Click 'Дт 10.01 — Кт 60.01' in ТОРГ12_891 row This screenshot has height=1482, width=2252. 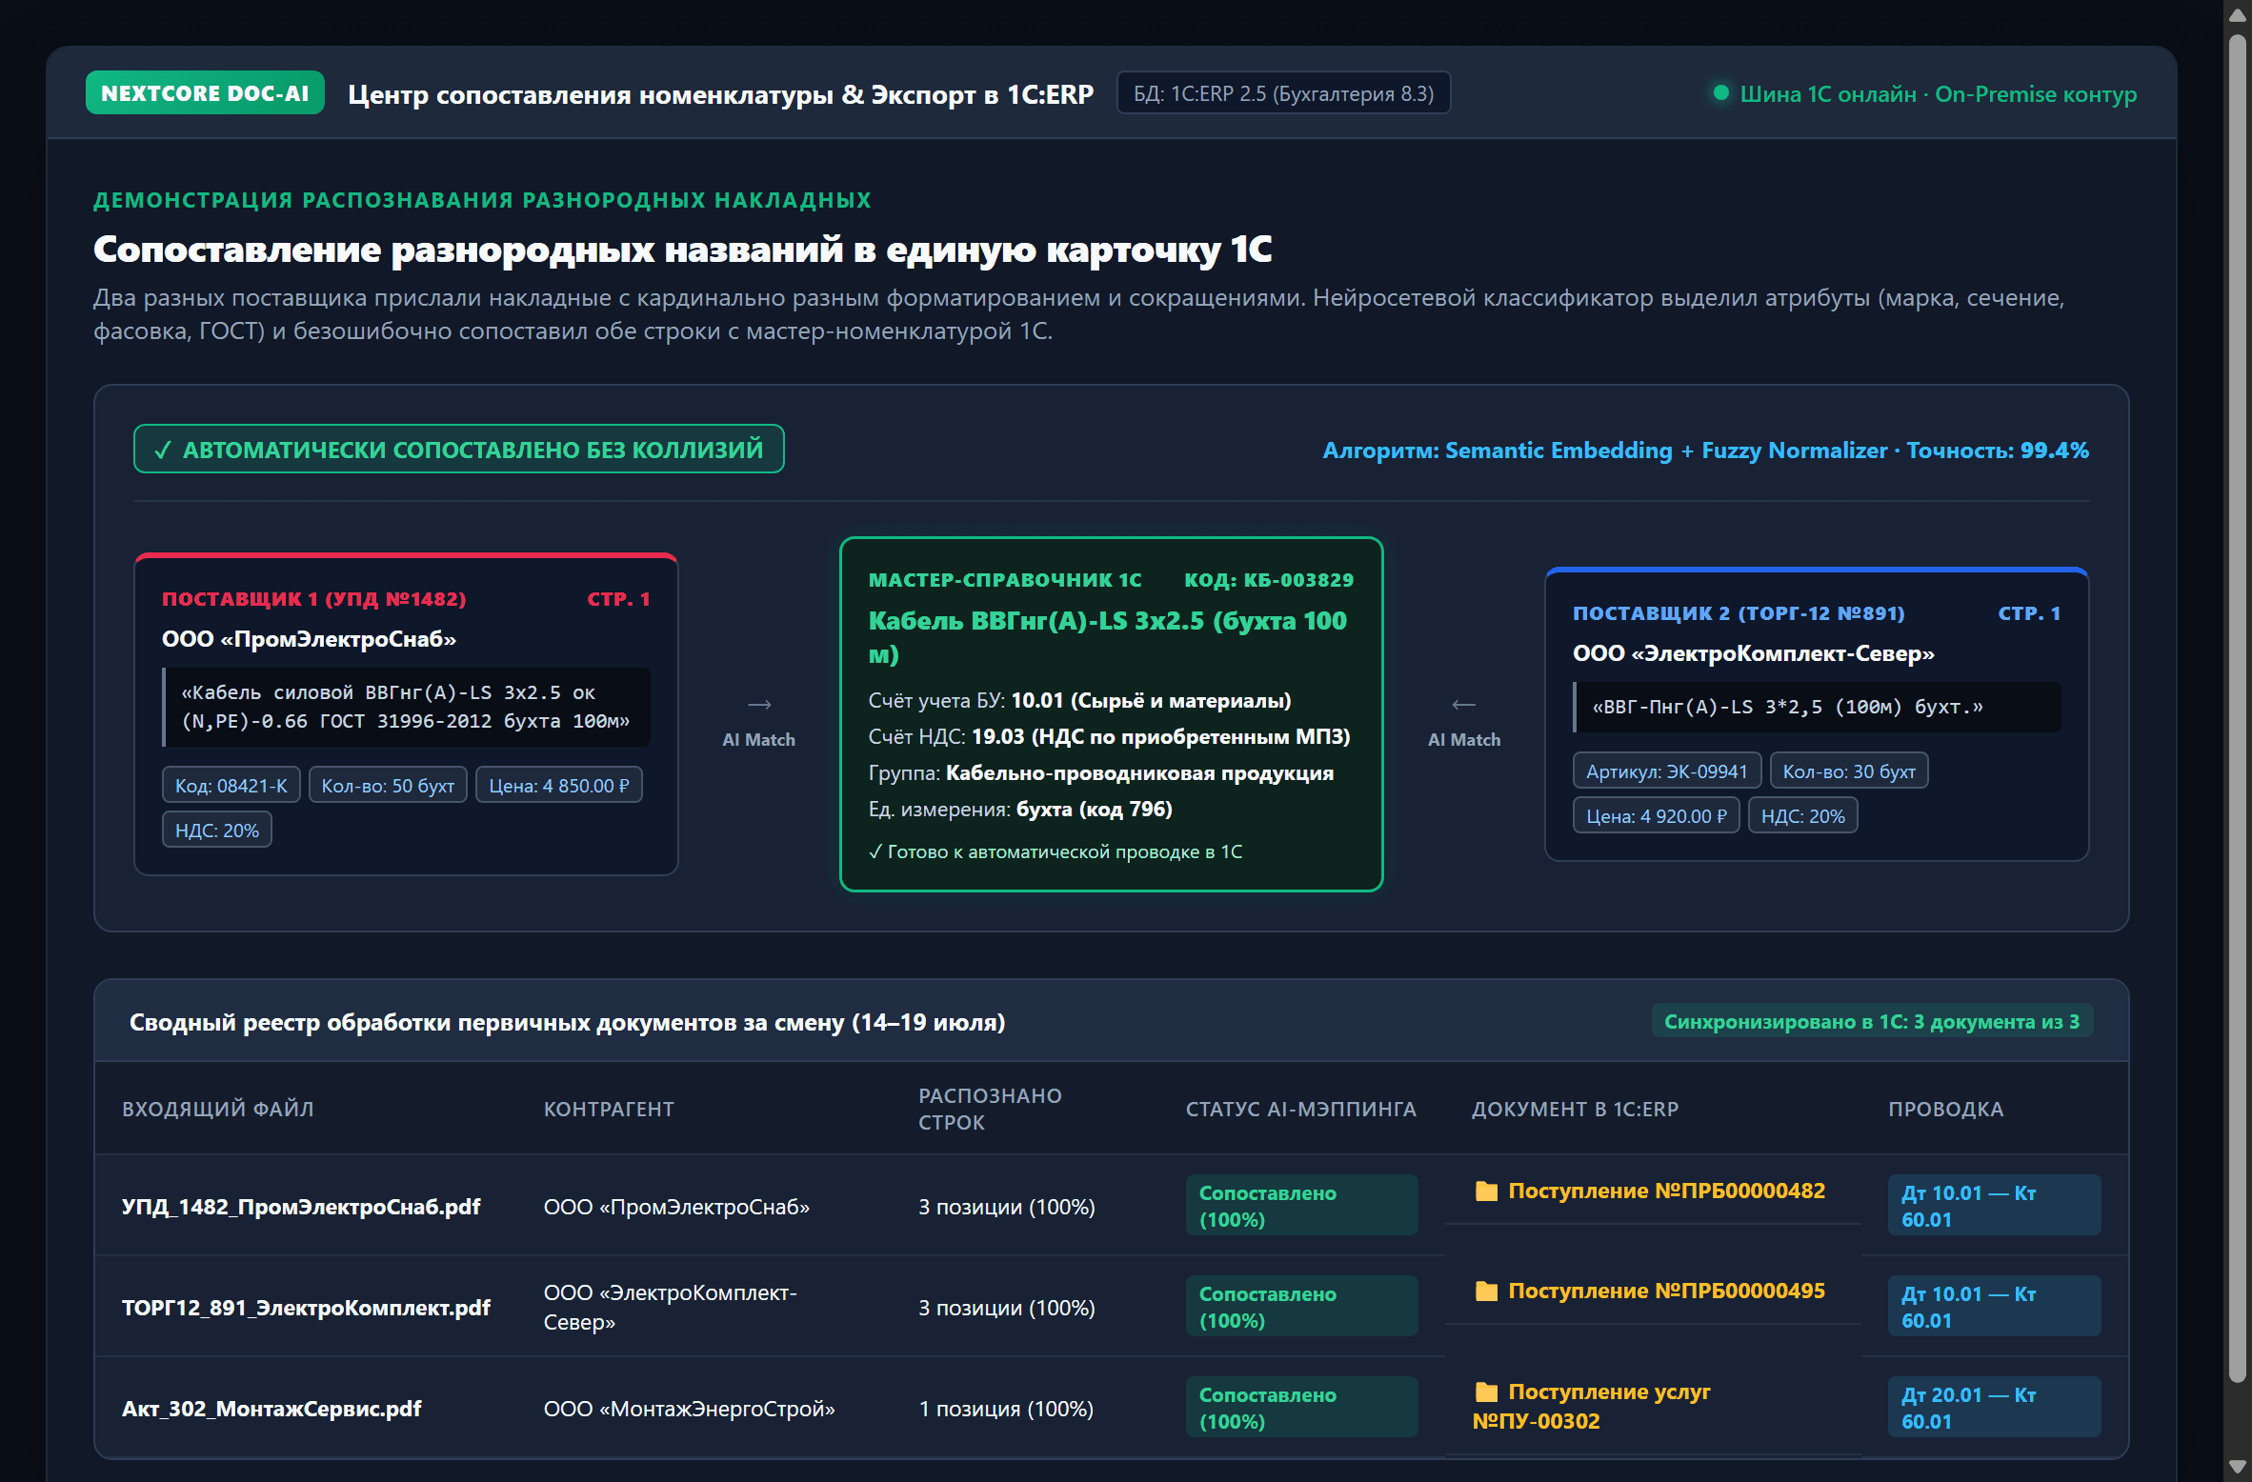[1994, 1307]
